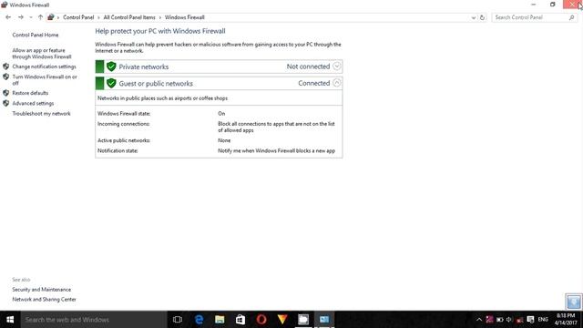Viewport: 583px width, 328px height.
Task: Show hidden system tray icons
Action: click(x=479, y=320)
